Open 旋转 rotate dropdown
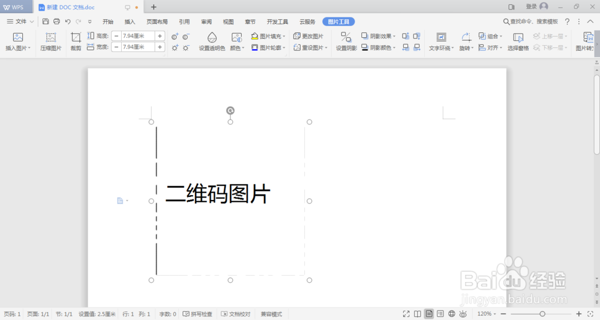This screenshot has width=600, height=320. [466, 48]
